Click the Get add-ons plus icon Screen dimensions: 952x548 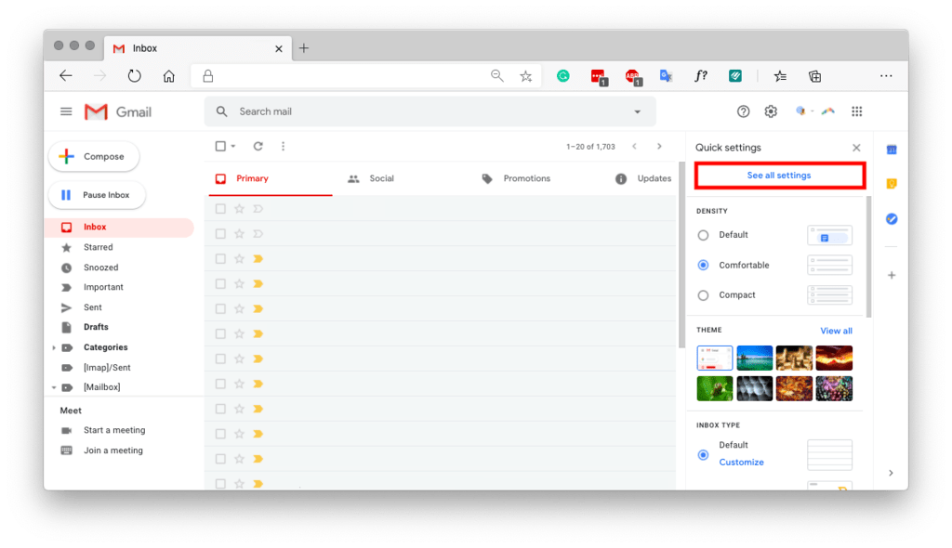(892, 276)
